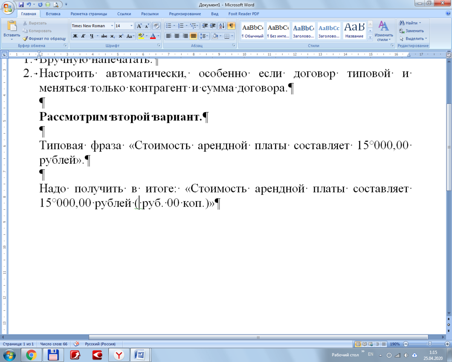Change language Русский (Россия) in status bar
This screenshot has height=362, width=452.
pyautogui.click(x=100, y=344)
